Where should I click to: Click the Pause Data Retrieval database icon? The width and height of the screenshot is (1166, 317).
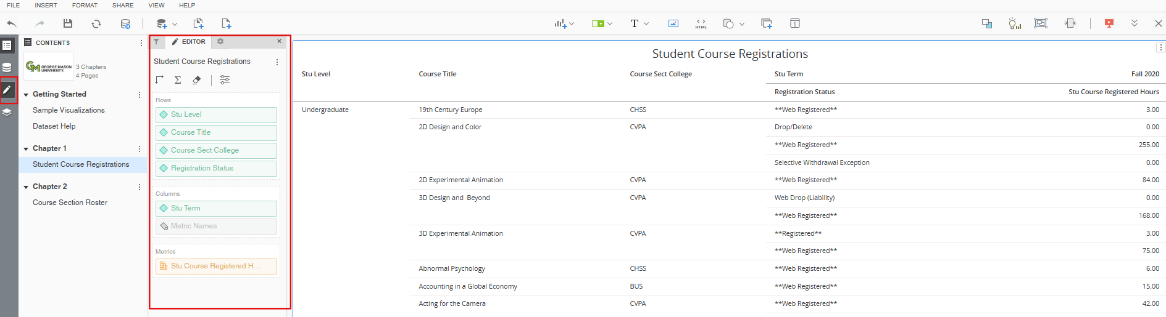pos(125,23)
